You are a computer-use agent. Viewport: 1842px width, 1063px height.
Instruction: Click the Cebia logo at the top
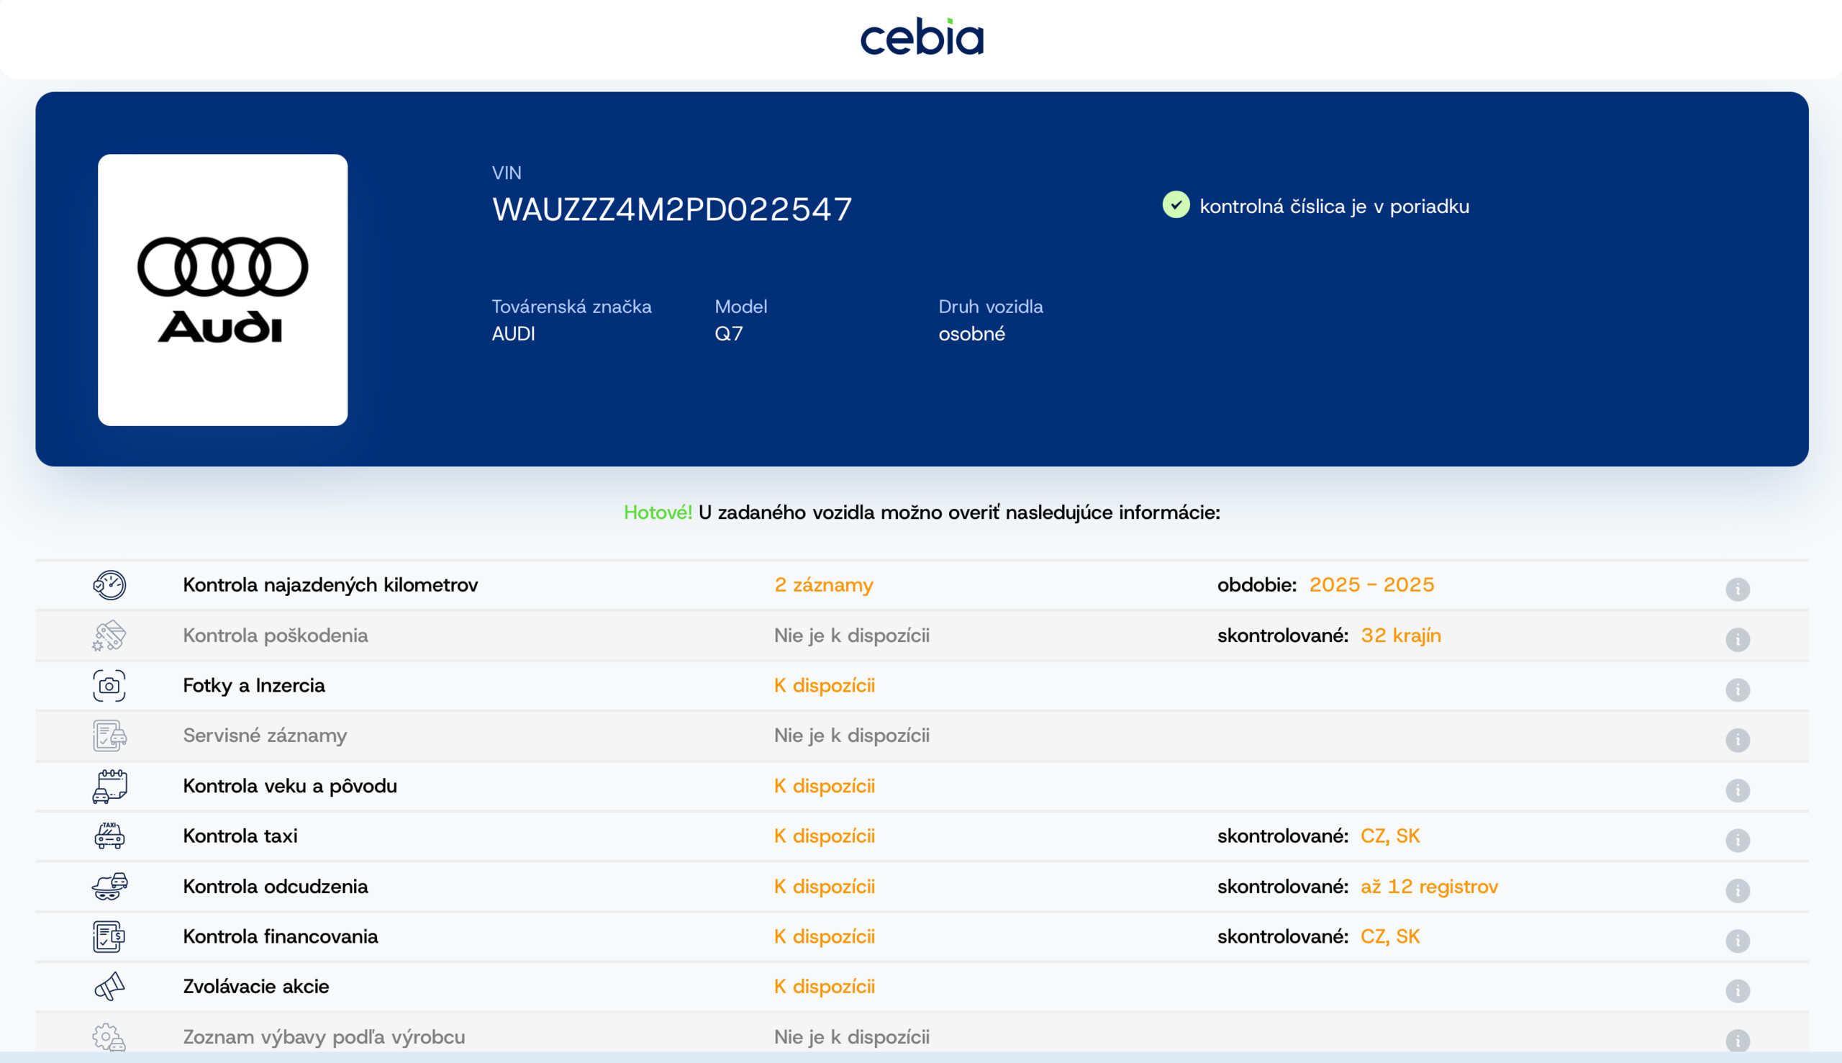click(922, 37)
